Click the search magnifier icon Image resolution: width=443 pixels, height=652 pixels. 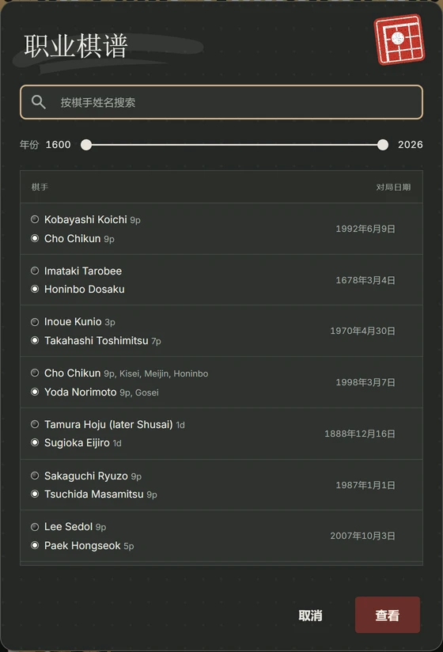[x=38, y=102]
